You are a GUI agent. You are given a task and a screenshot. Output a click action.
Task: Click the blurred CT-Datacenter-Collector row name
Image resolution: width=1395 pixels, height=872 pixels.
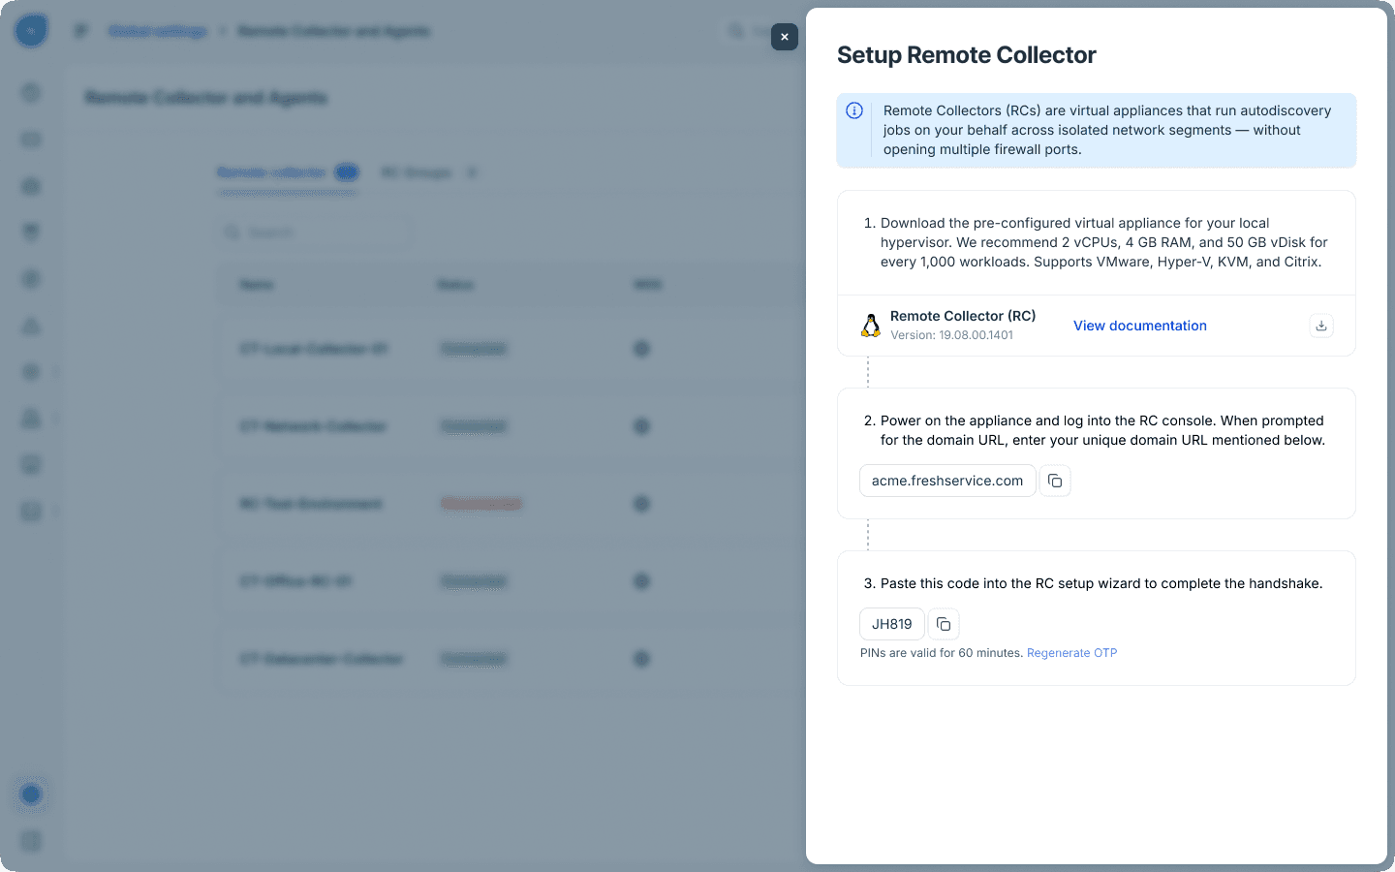pos(322,659)
